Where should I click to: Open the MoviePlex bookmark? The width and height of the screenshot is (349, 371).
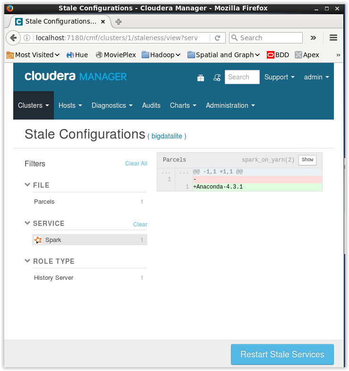click(x=116, y=55)
